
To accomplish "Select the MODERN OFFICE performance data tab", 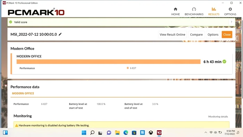I will click(x=23, y=94).
